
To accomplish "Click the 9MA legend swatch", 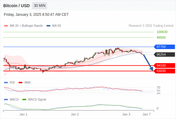I will coord(20,83).
